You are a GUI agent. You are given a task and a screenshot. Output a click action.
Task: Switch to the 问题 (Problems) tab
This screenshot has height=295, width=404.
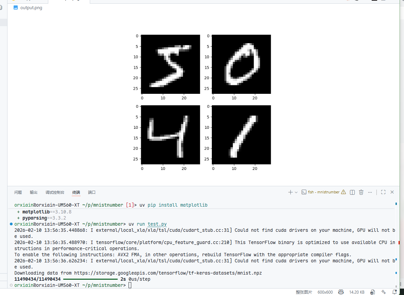point(18,192)
